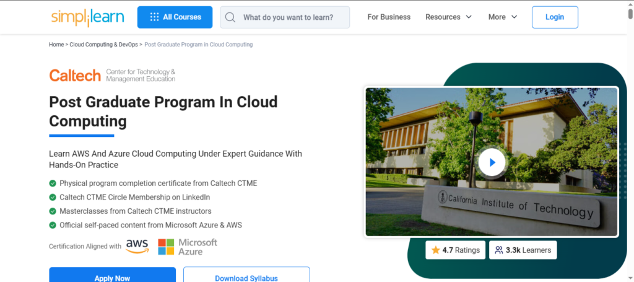
Task: Click Post Graduate Program in Cloud Computing breadcrumb
Action: click(199, 45)
